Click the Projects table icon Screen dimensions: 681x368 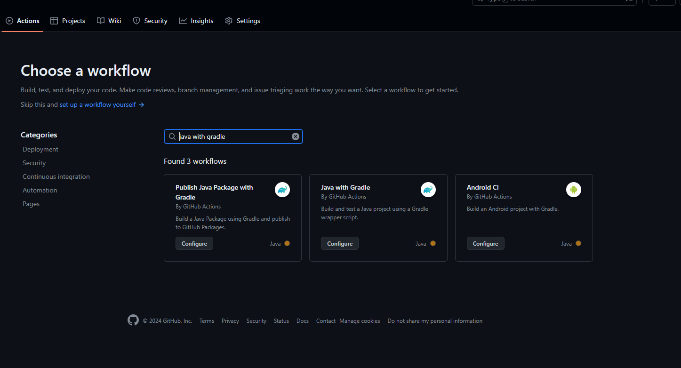click(54, 21)
